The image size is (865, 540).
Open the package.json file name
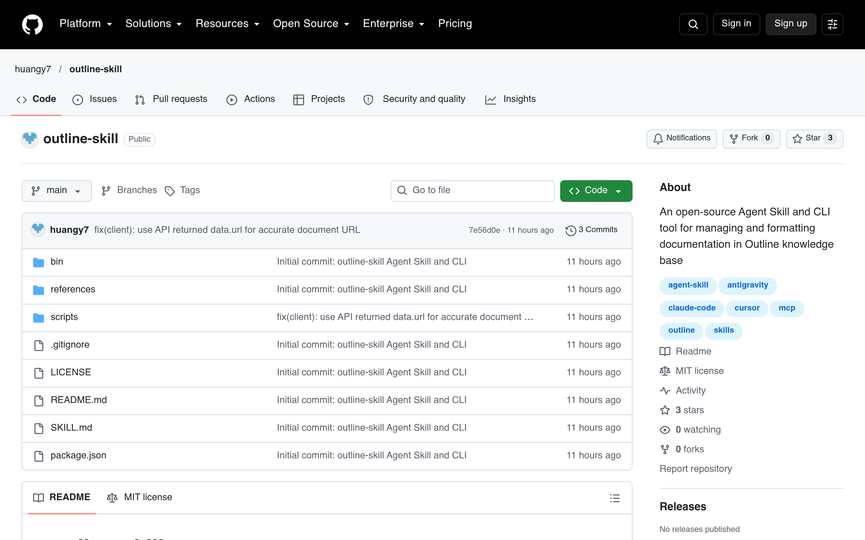(x=78, y=455)
